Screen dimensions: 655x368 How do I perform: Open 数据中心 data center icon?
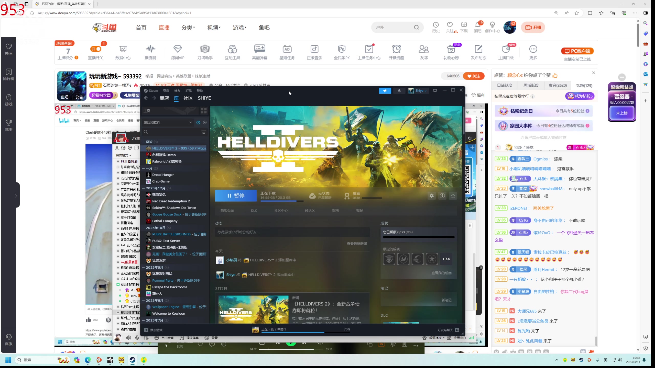click(123, 49)
